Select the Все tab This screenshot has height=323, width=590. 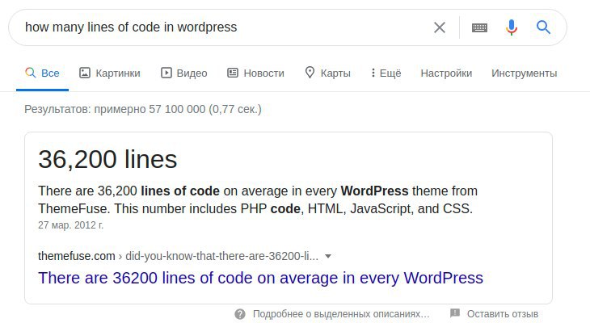(x=42, y=73)
